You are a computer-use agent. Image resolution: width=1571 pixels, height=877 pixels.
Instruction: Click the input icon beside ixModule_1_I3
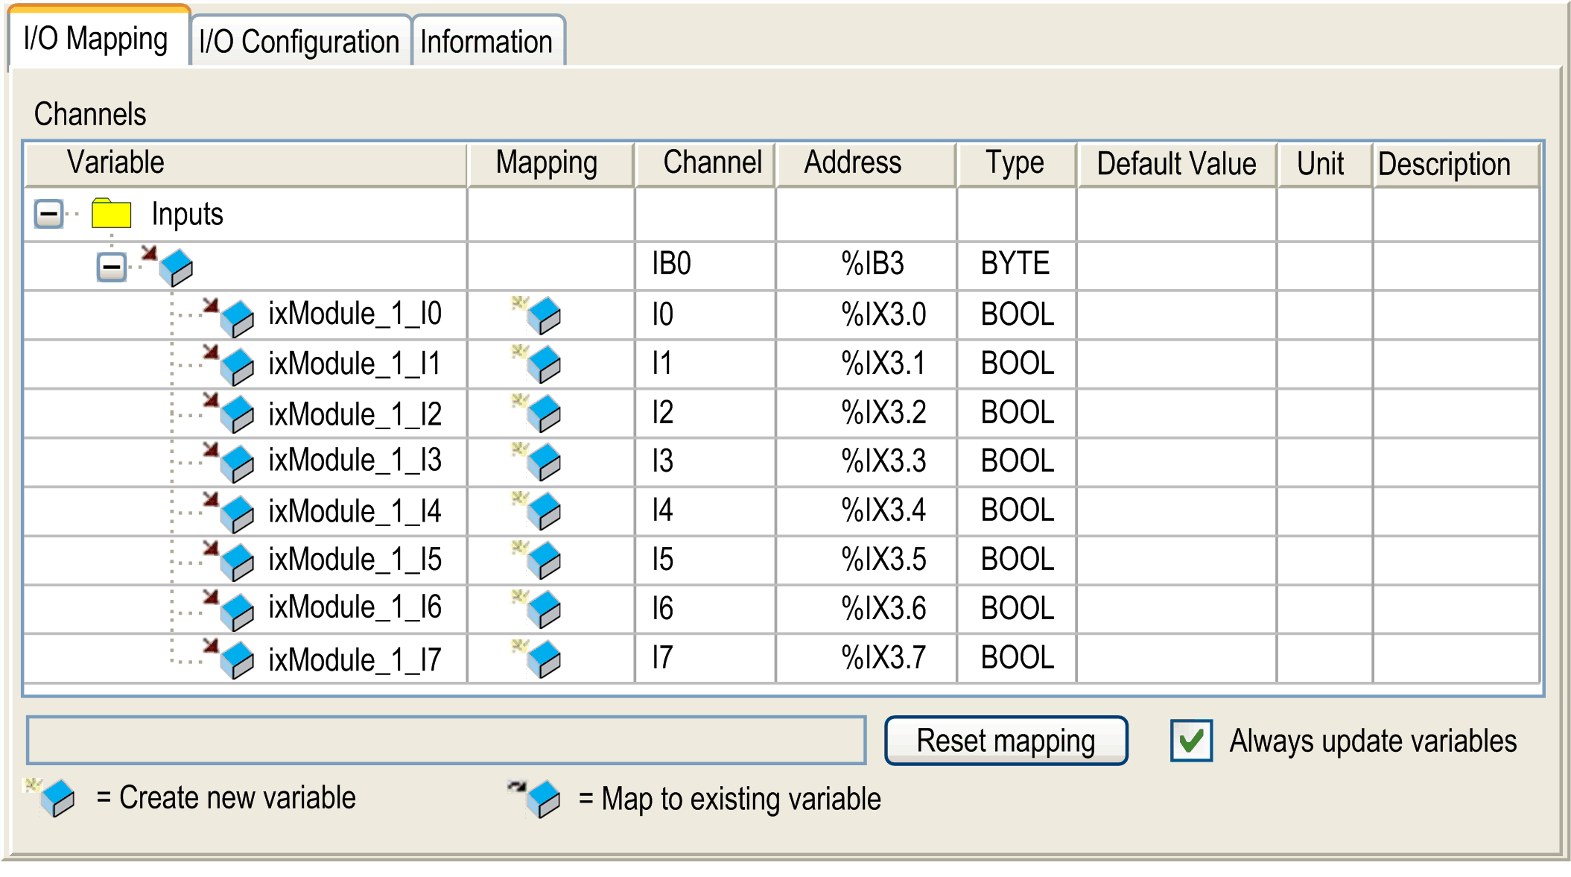[x=229, y=462]
